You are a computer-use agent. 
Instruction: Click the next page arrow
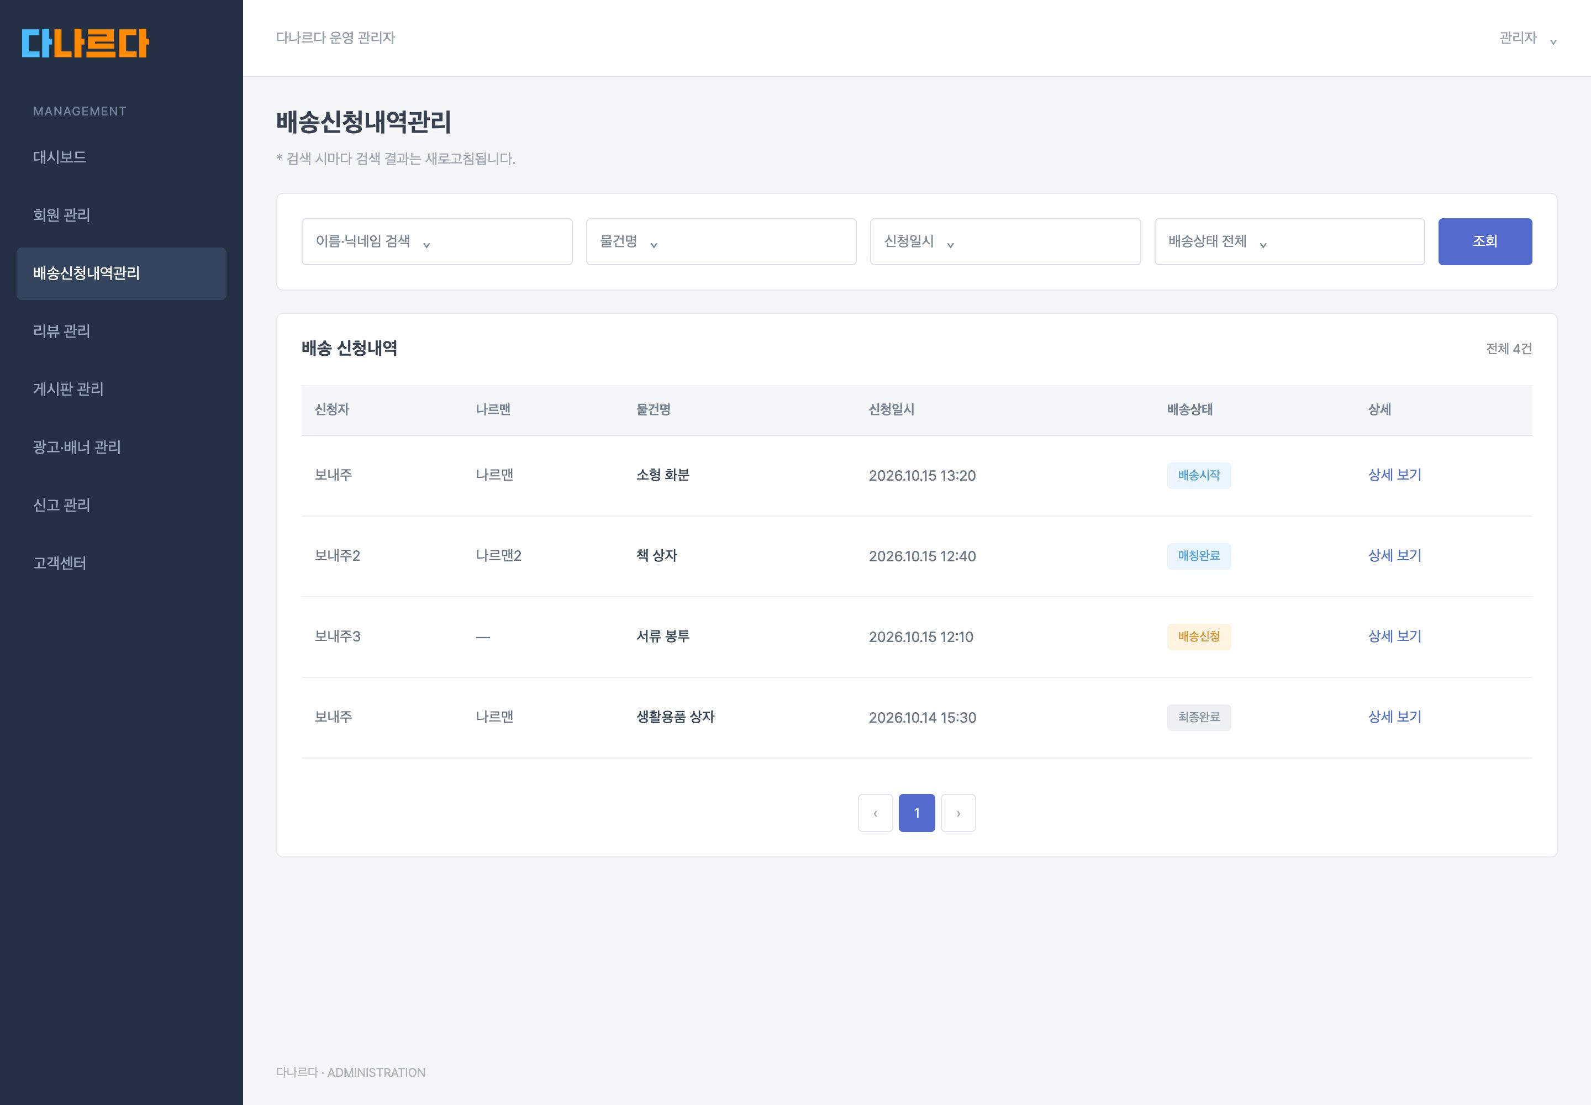[958, 813]
